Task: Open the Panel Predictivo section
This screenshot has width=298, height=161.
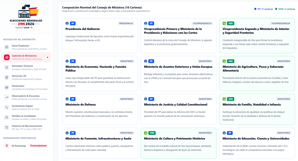Action: [26, 47]
